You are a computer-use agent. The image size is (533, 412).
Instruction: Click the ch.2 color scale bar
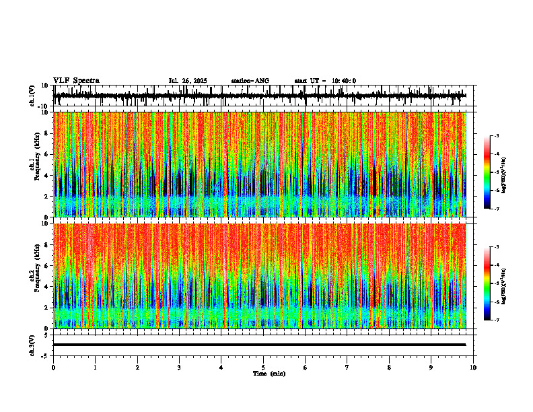[487, 283]
